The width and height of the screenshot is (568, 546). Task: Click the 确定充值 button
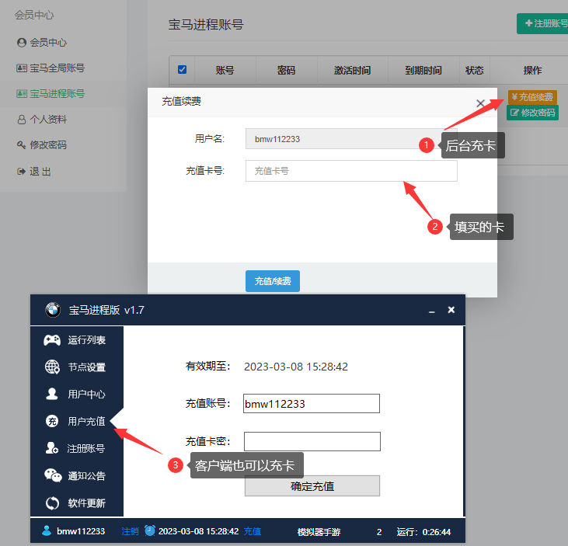[312, 486]
